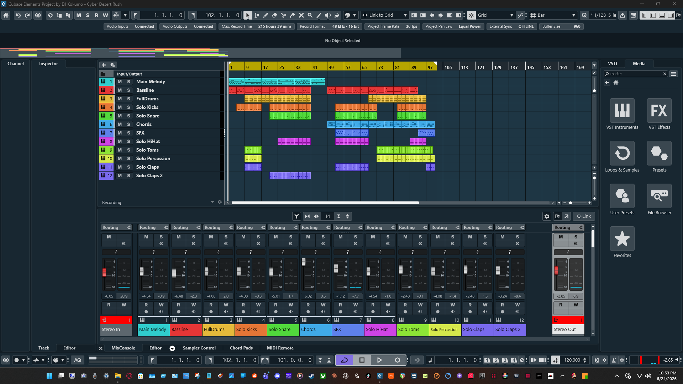Image resolution: width=683 pixels, height=384 pixels.
Task: Click the media search field containing 'master'
Action: coord(635,74)
